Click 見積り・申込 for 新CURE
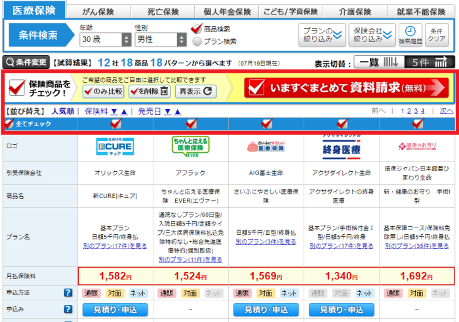The width and height of the screenshot is (459, 322). click(x=115, y=310)
